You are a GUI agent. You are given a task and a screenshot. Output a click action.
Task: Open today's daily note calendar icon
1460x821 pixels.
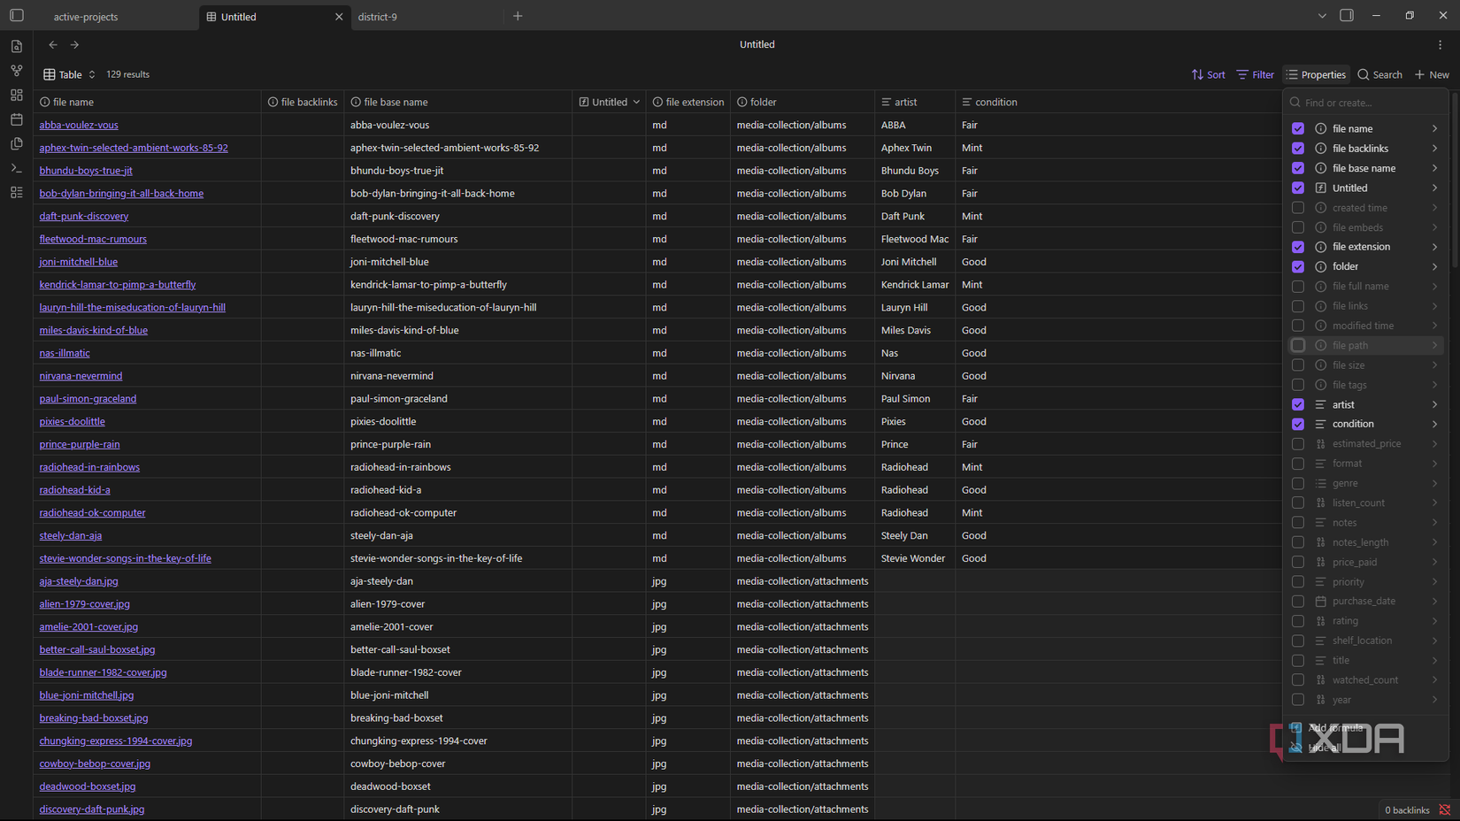[17, 119]
